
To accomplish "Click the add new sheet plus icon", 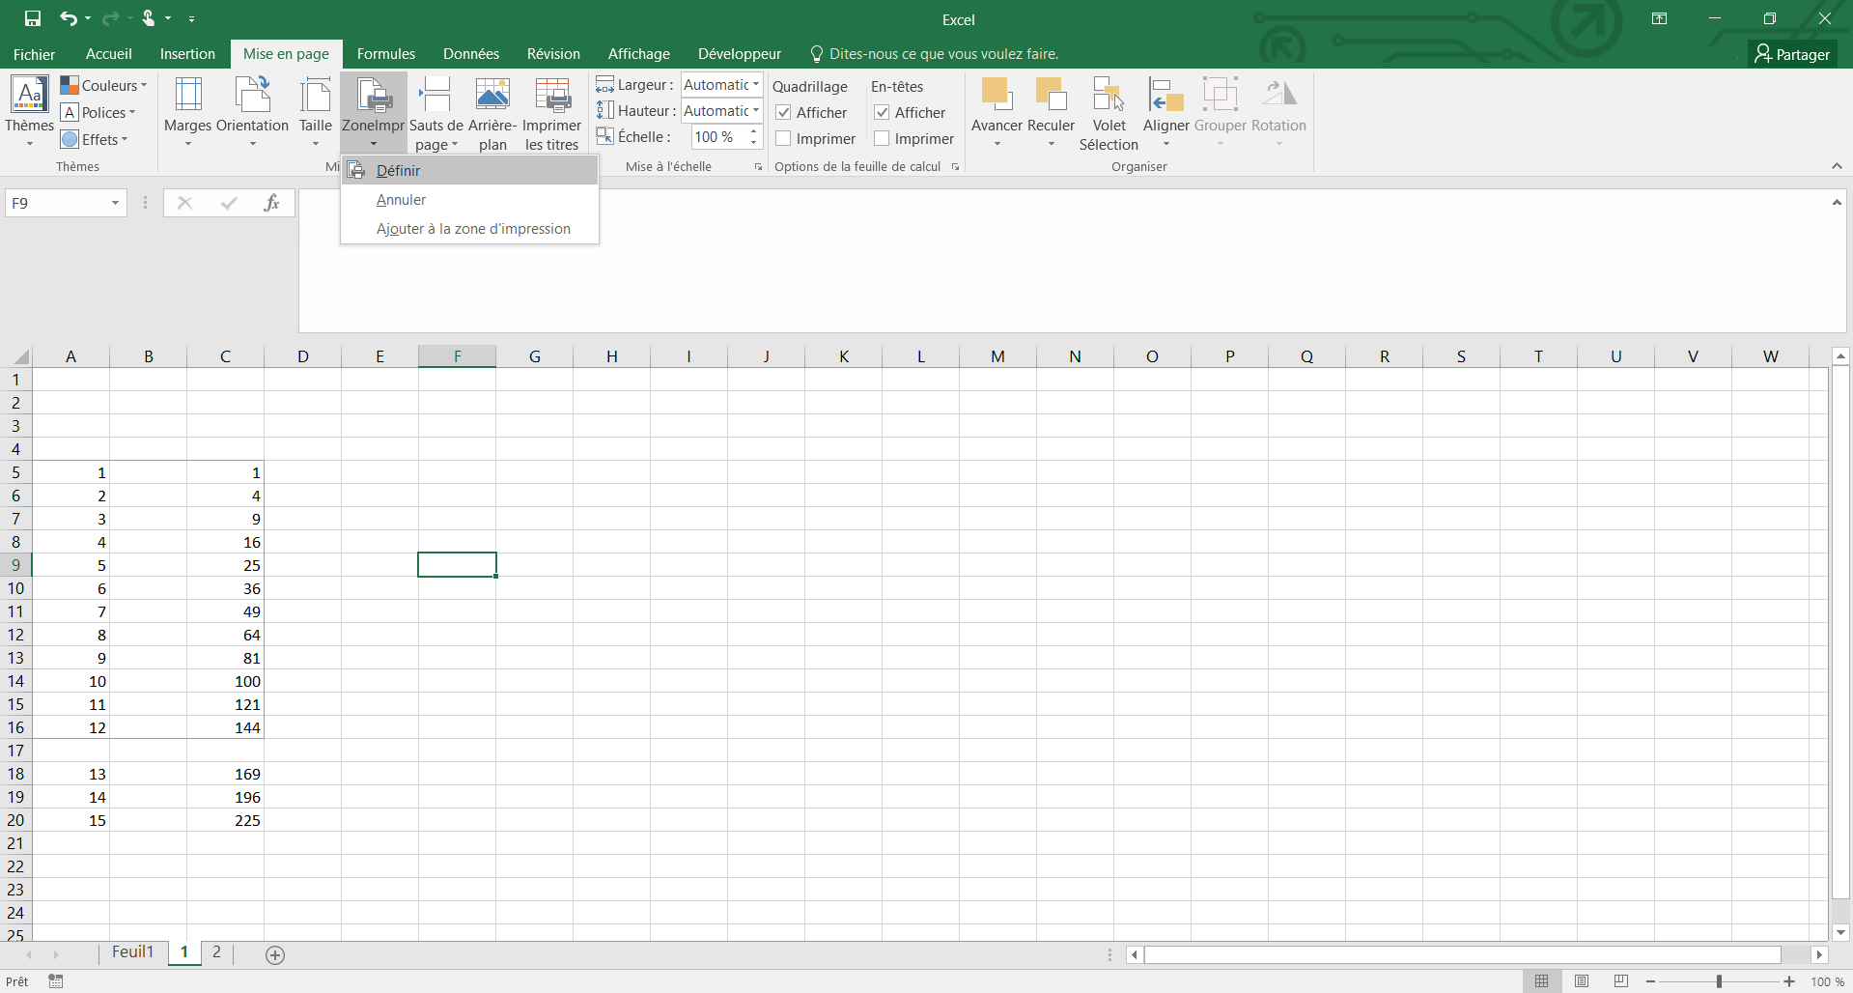I will [x=275, y=955].
